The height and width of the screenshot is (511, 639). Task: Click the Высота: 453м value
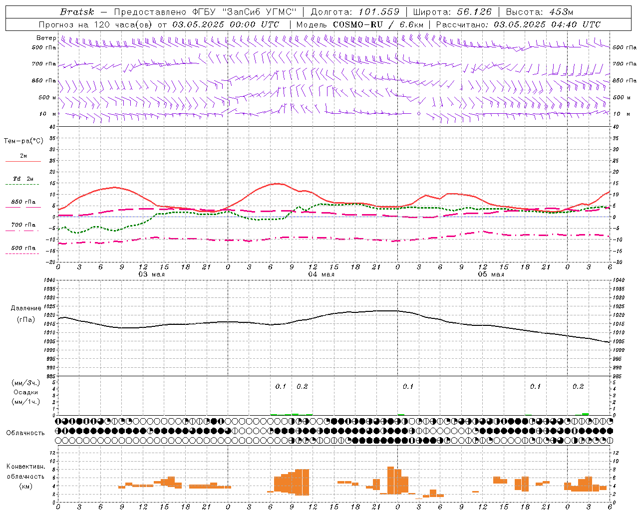click(x=540, y=12)
